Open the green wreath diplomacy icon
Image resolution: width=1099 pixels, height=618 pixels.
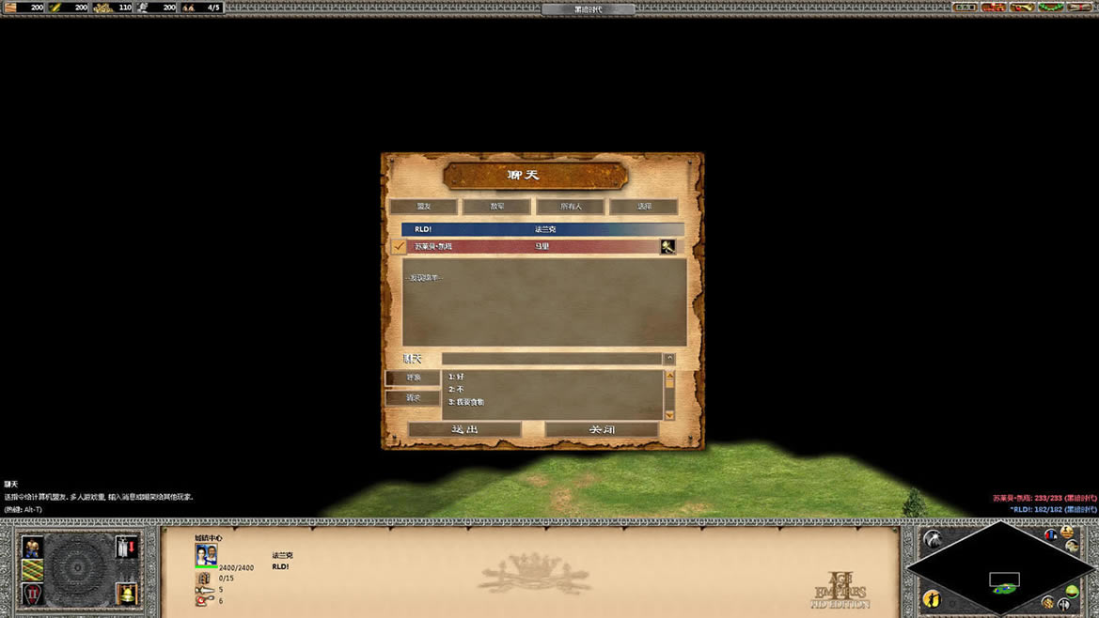pyautogui.click(x=1050, y=8)
